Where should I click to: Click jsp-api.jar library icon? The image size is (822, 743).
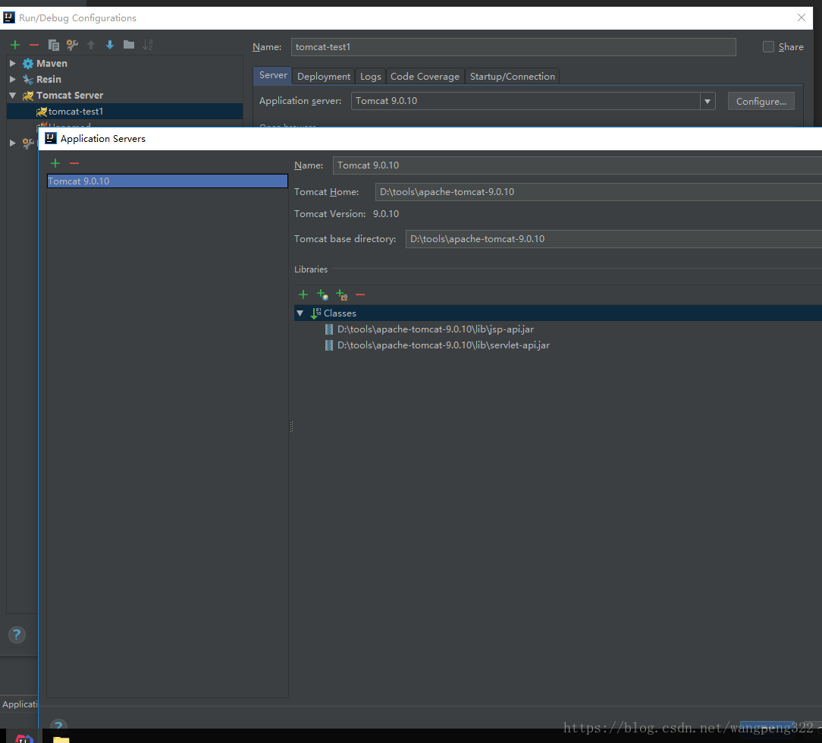[x=328, y=329]
